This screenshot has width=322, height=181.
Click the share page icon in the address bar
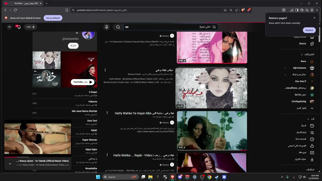coord(236,10)
